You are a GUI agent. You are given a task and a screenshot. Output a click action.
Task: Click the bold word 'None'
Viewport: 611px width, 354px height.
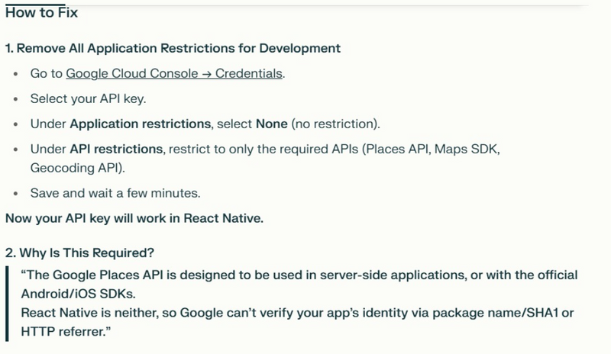pos(272,124)
